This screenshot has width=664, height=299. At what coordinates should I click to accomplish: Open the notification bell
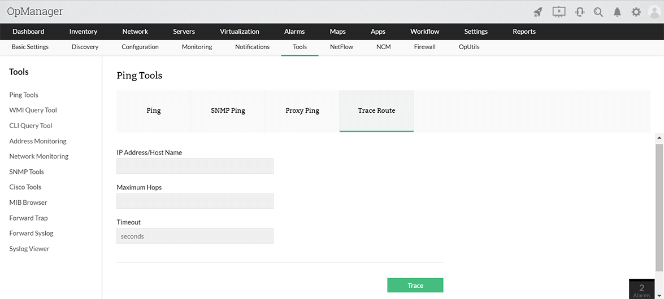click(617, 12)
